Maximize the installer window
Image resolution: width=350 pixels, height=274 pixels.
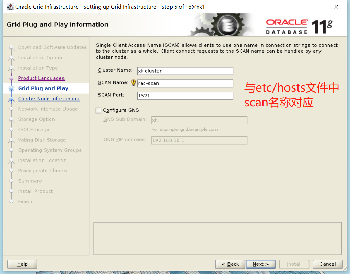coord(316,7)
